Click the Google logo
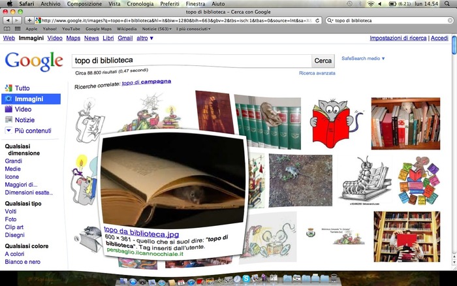Image resolution: width=457 pixels, height=286 pixels. [x=34, y=61]
